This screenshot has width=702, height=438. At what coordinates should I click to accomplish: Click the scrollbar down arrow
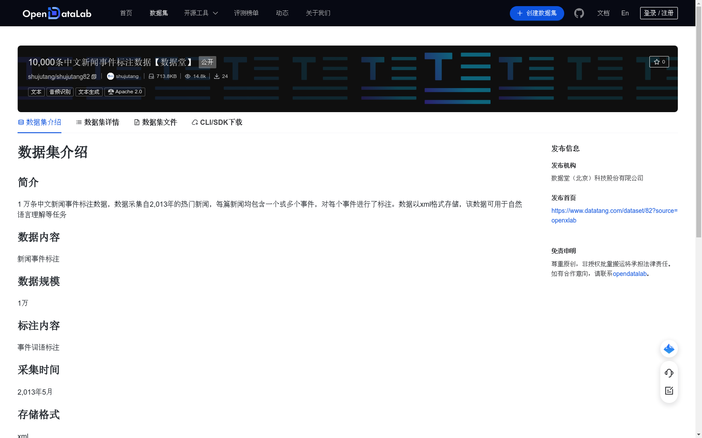[x=698, y=434]
